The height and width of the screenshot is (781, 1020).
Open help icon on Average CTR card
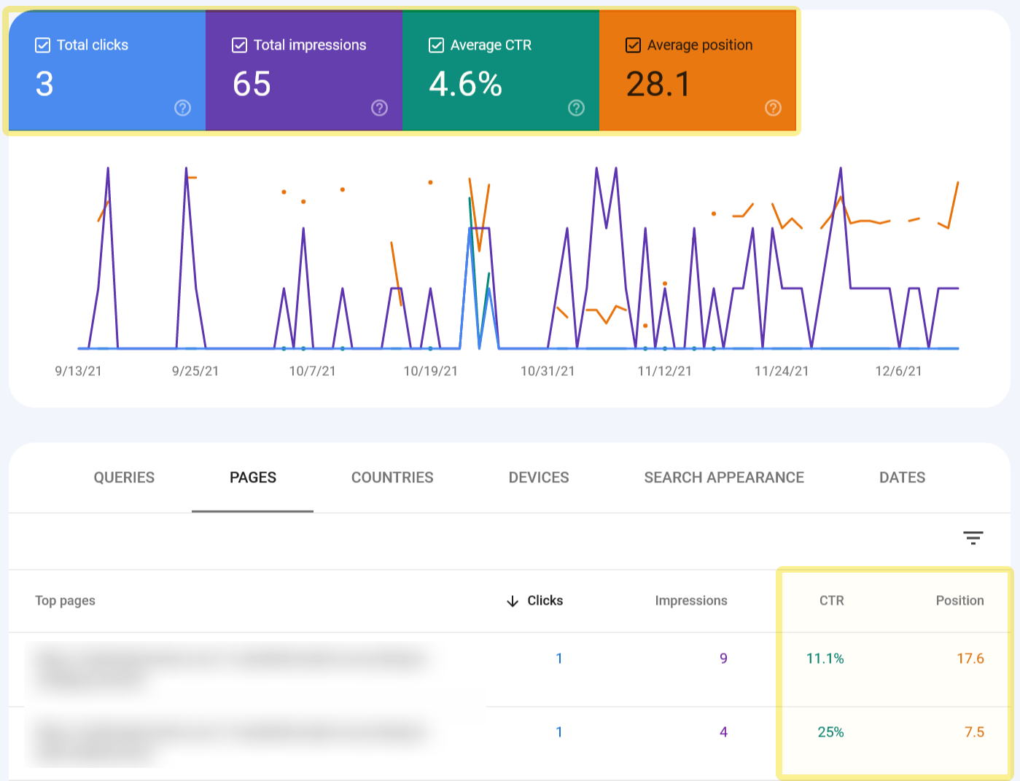click(576, 108)
